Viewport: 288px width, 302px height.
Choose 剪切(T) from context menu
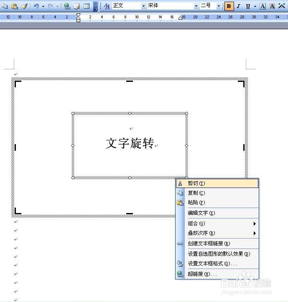point(217,183)
